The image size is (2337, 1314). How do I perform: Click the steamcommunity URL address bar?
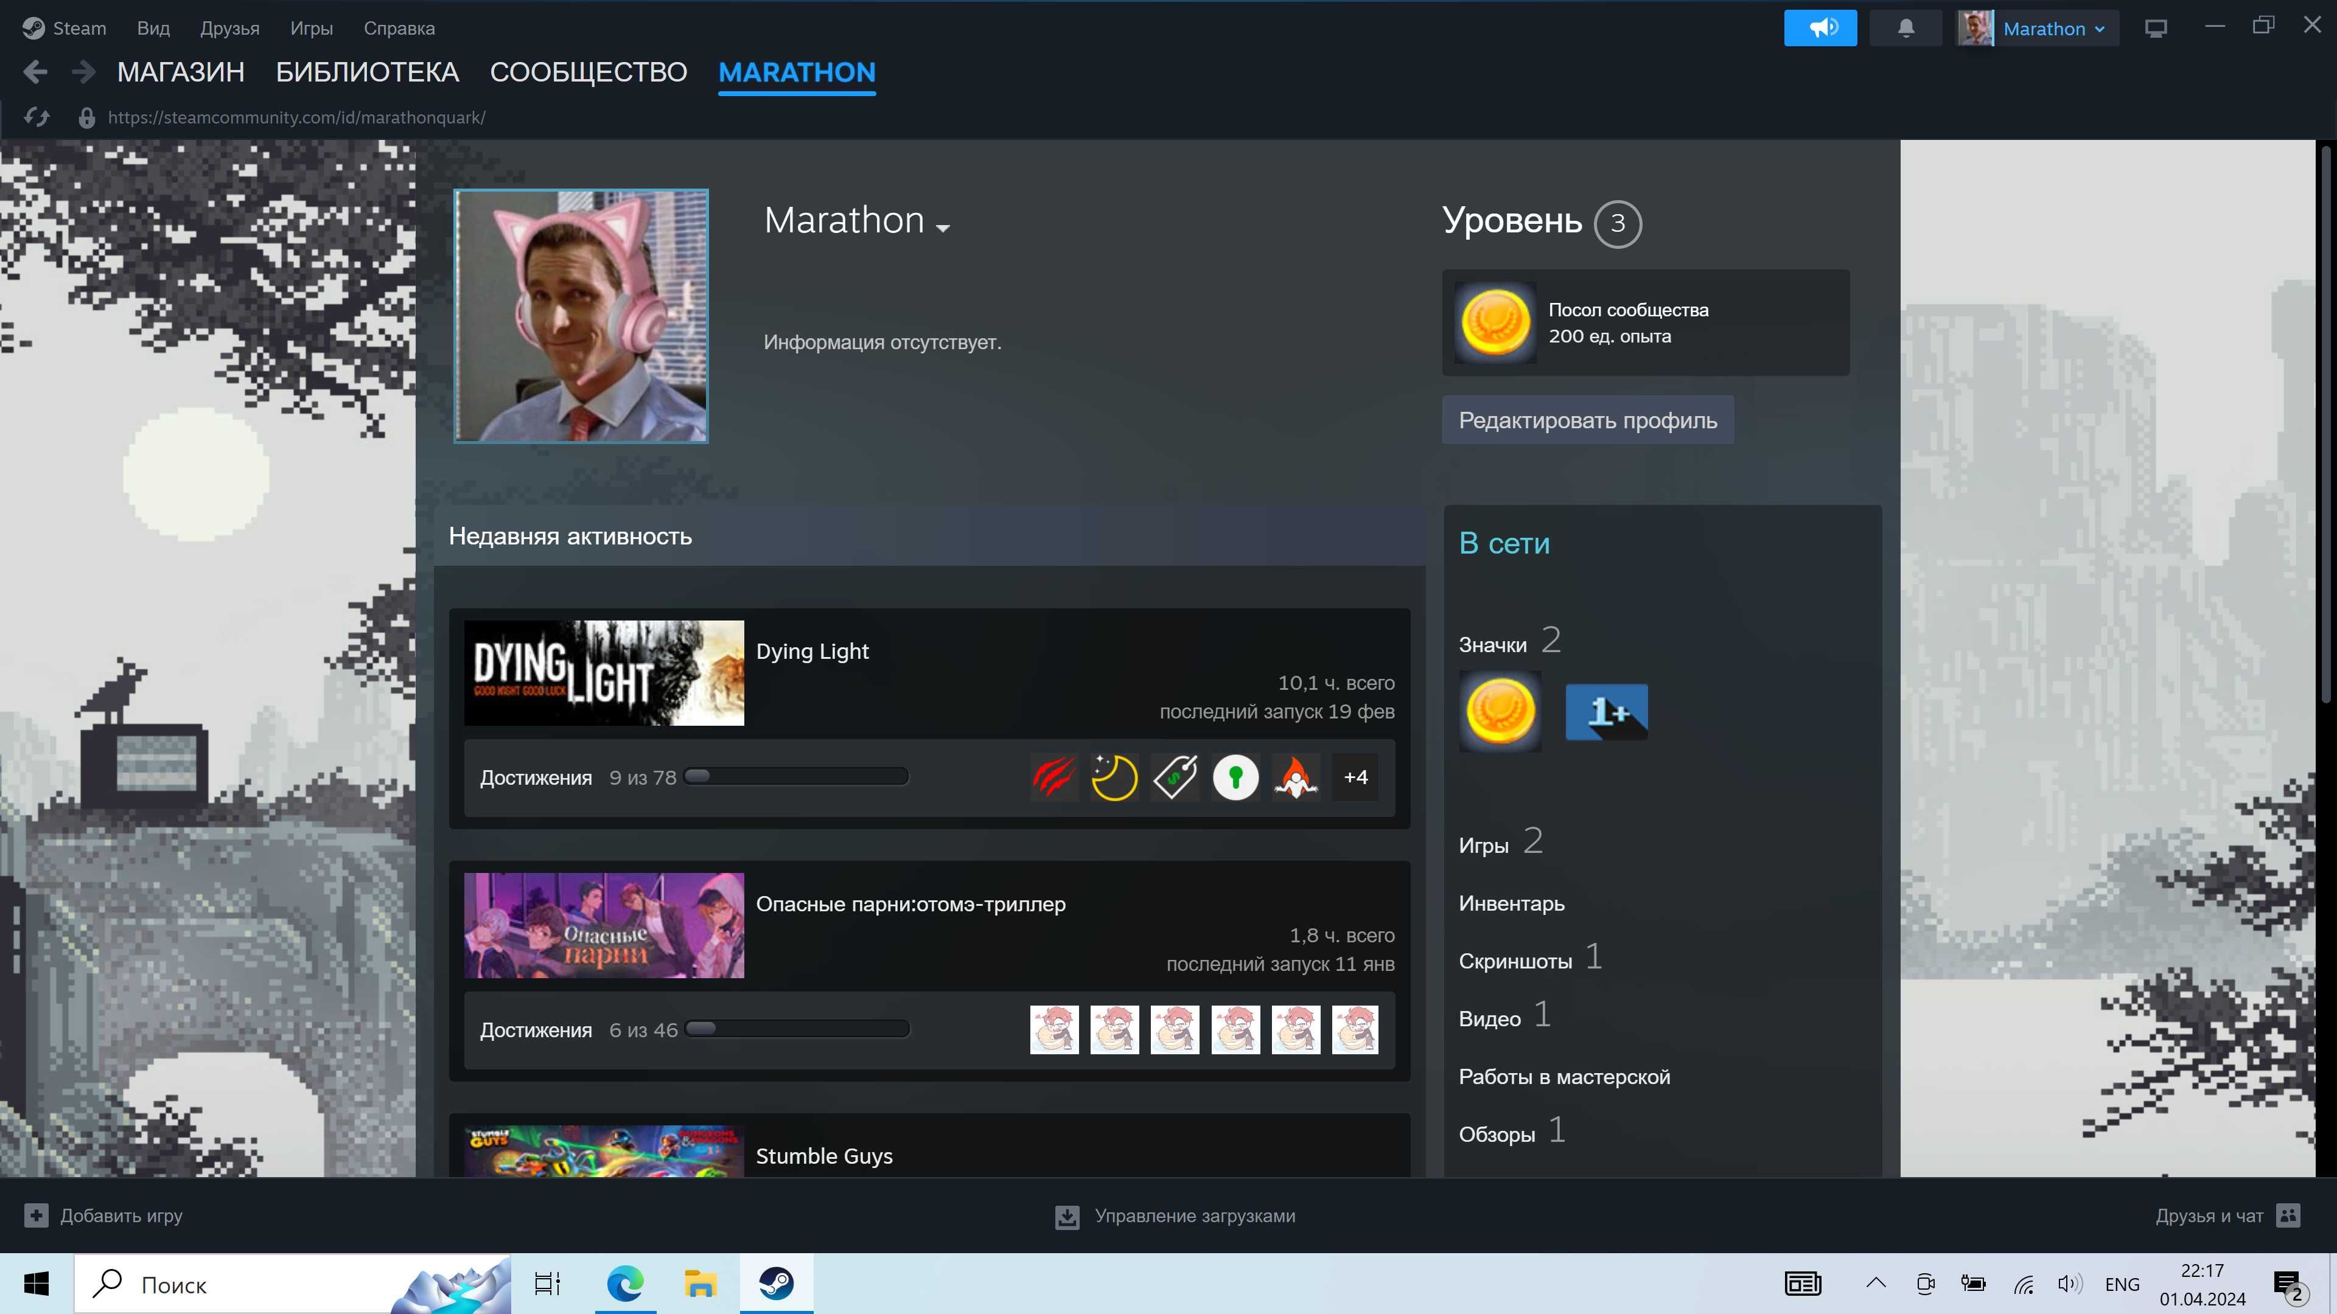(296, 118)
